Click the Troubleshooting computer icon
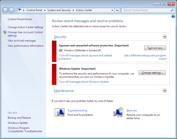 (60, 112)
